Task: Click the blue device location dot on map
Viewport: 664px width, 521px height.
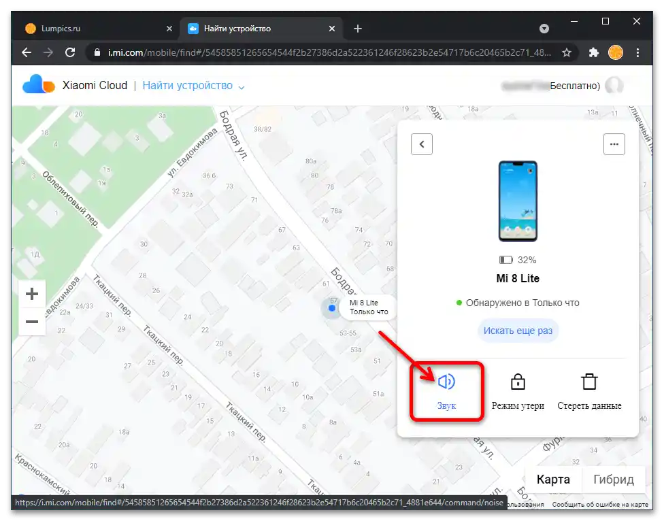Action: click(x=332, y=308)
